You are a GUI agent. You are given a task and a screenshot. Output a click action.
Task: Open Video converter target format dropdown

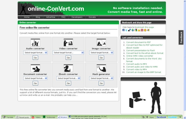[x=68, y=53]
